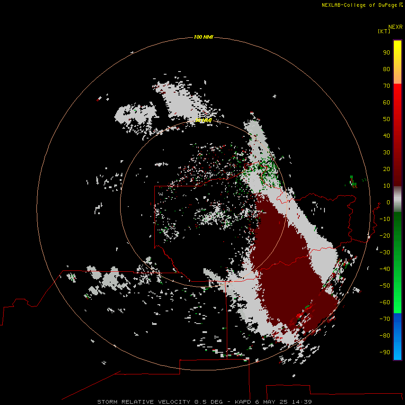Click the 50 value on velocity scale
The height and width of the screenshot is (405, 405).
tap(387, 119)
